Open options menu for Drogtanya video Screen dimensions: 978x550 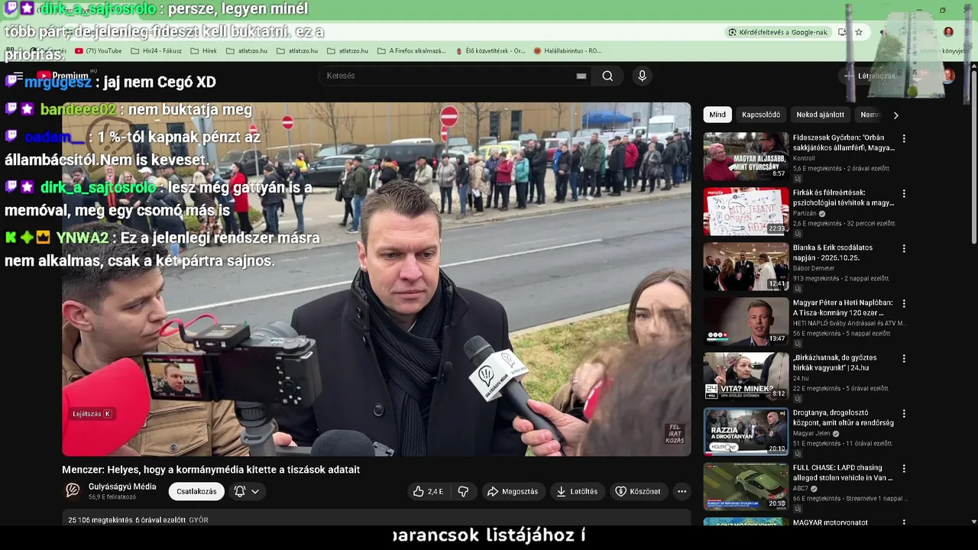[904, 414]
